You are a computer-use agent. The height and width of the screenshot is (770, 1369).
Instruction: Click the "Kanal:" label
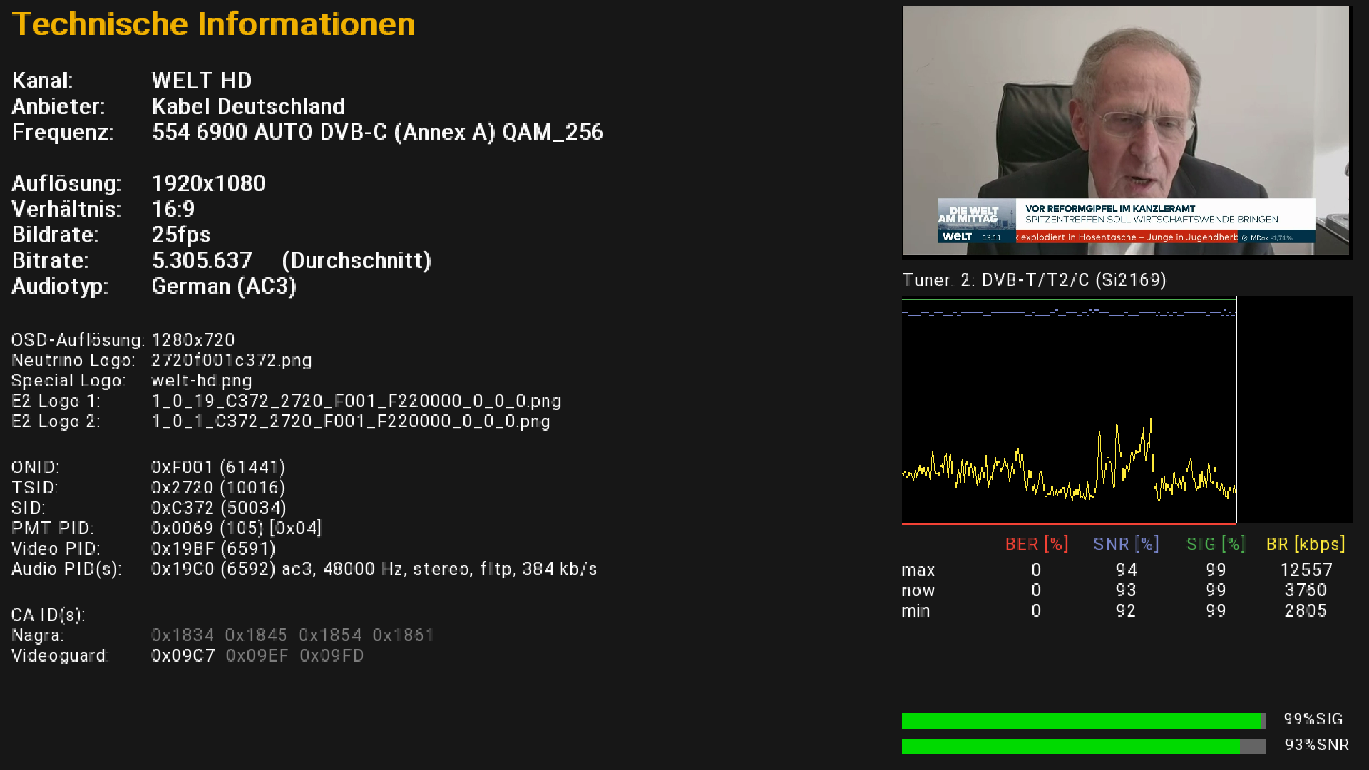point(42,81)
